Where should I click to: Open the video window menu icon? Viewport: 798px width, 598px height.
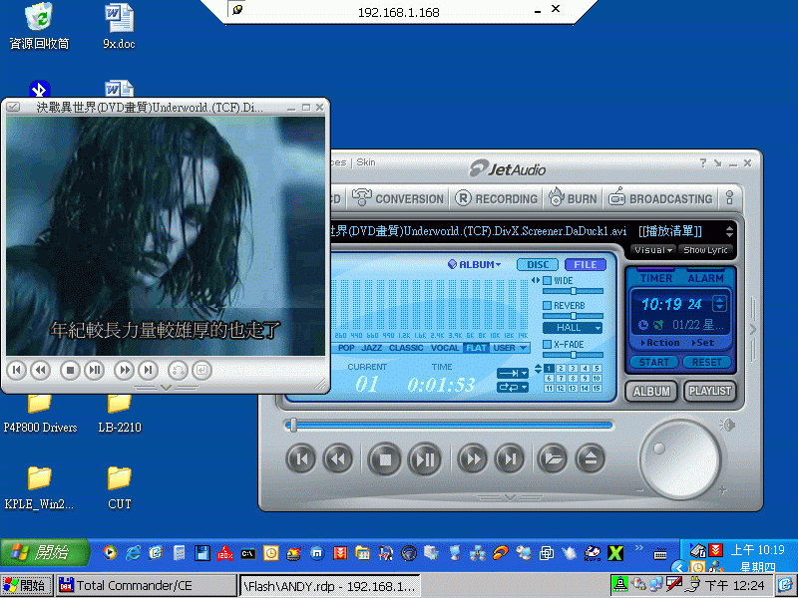(x=13, y=108)
